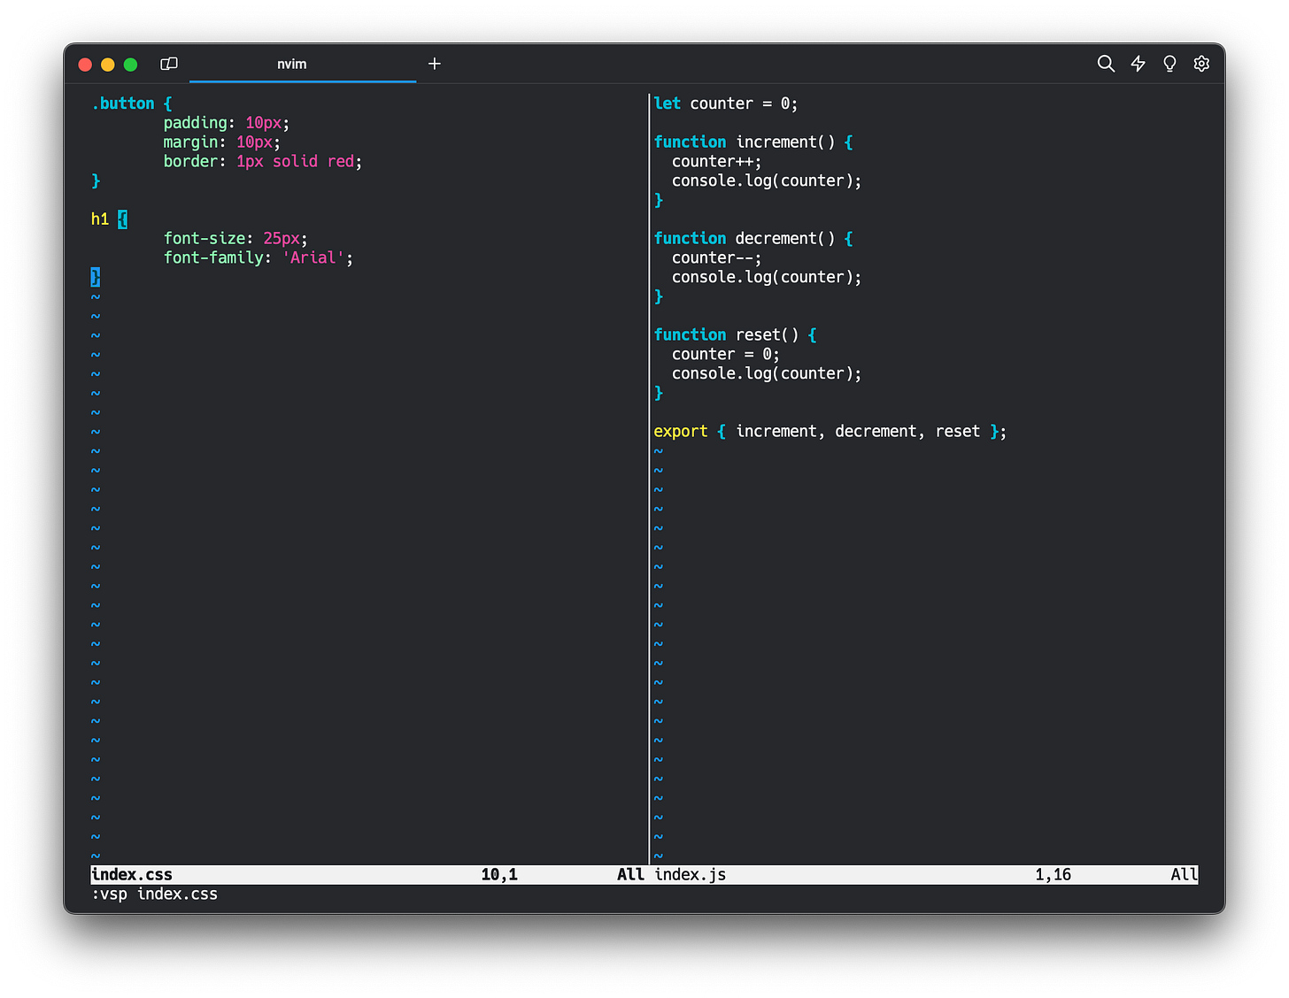Click the lightbulb hints icon
The image size is (1289, 998).
[x=1169, y=64]
